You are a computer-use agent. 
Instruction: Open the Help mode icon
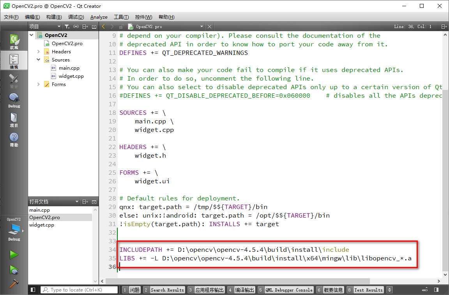(14, 139)
